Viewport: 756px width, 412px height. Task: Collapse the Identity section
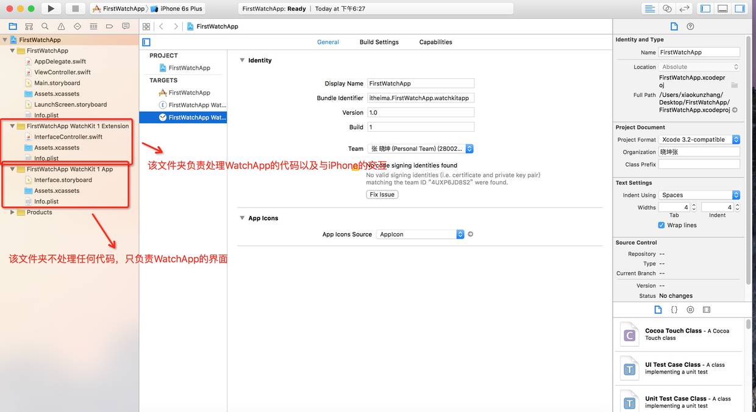point(242,60)
